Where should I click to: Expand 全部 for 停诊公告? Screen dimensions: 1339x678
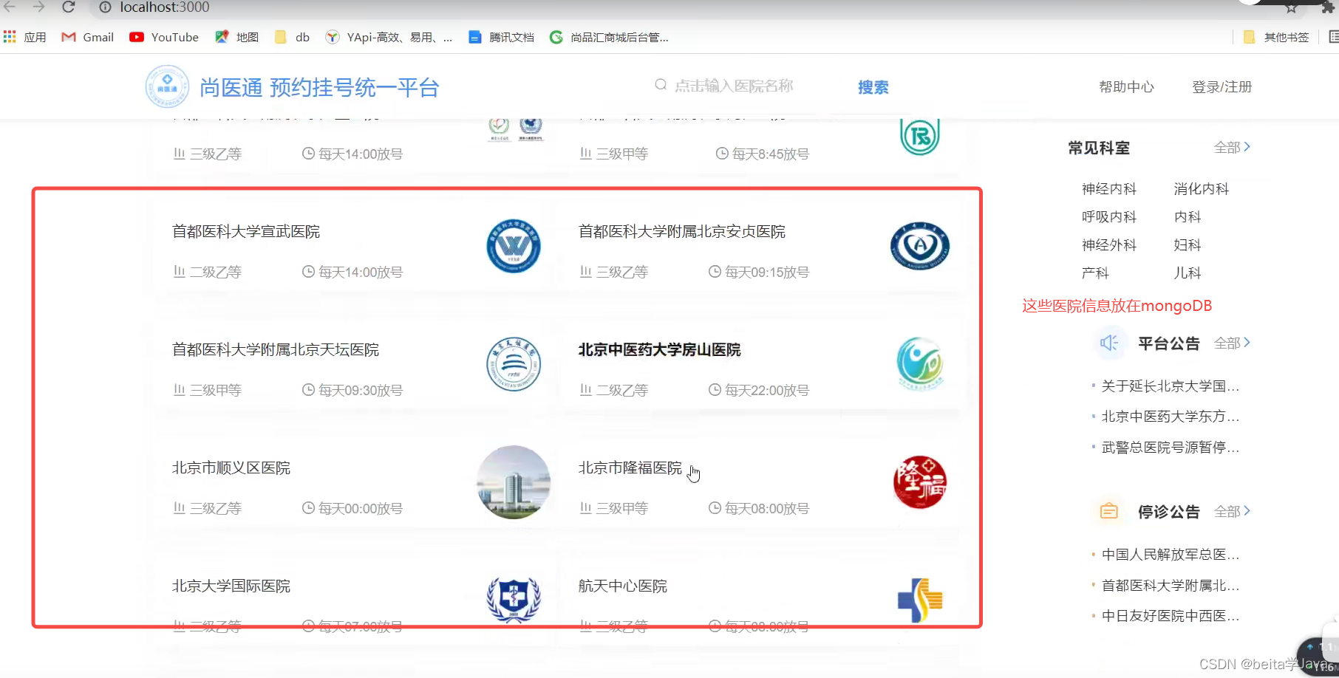[1232, 511]
